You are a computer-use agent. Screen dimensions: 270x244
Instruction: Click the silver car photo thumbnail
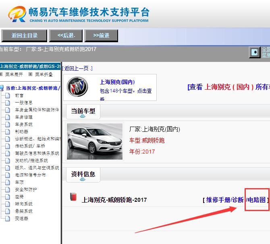95,141
